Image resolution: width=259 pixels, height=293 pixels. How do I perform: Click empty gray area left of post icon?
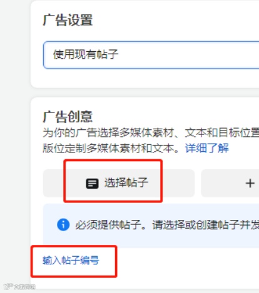click(54, 183)
